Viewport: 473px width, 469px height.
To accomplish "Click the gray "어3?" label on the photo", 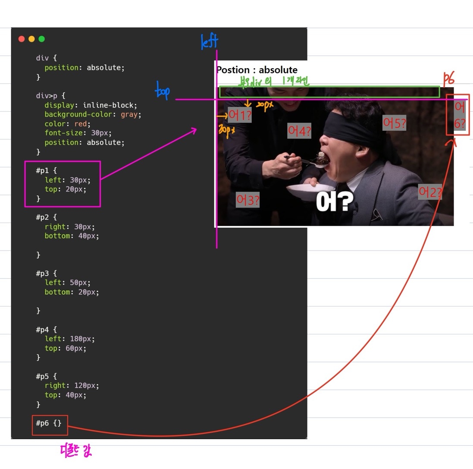I will pos(247,200).
